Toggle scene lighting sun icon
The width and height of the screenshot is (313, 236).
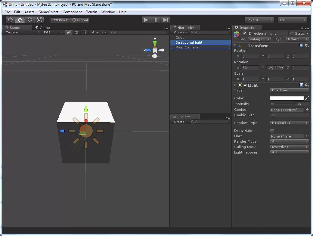[69, 32]
